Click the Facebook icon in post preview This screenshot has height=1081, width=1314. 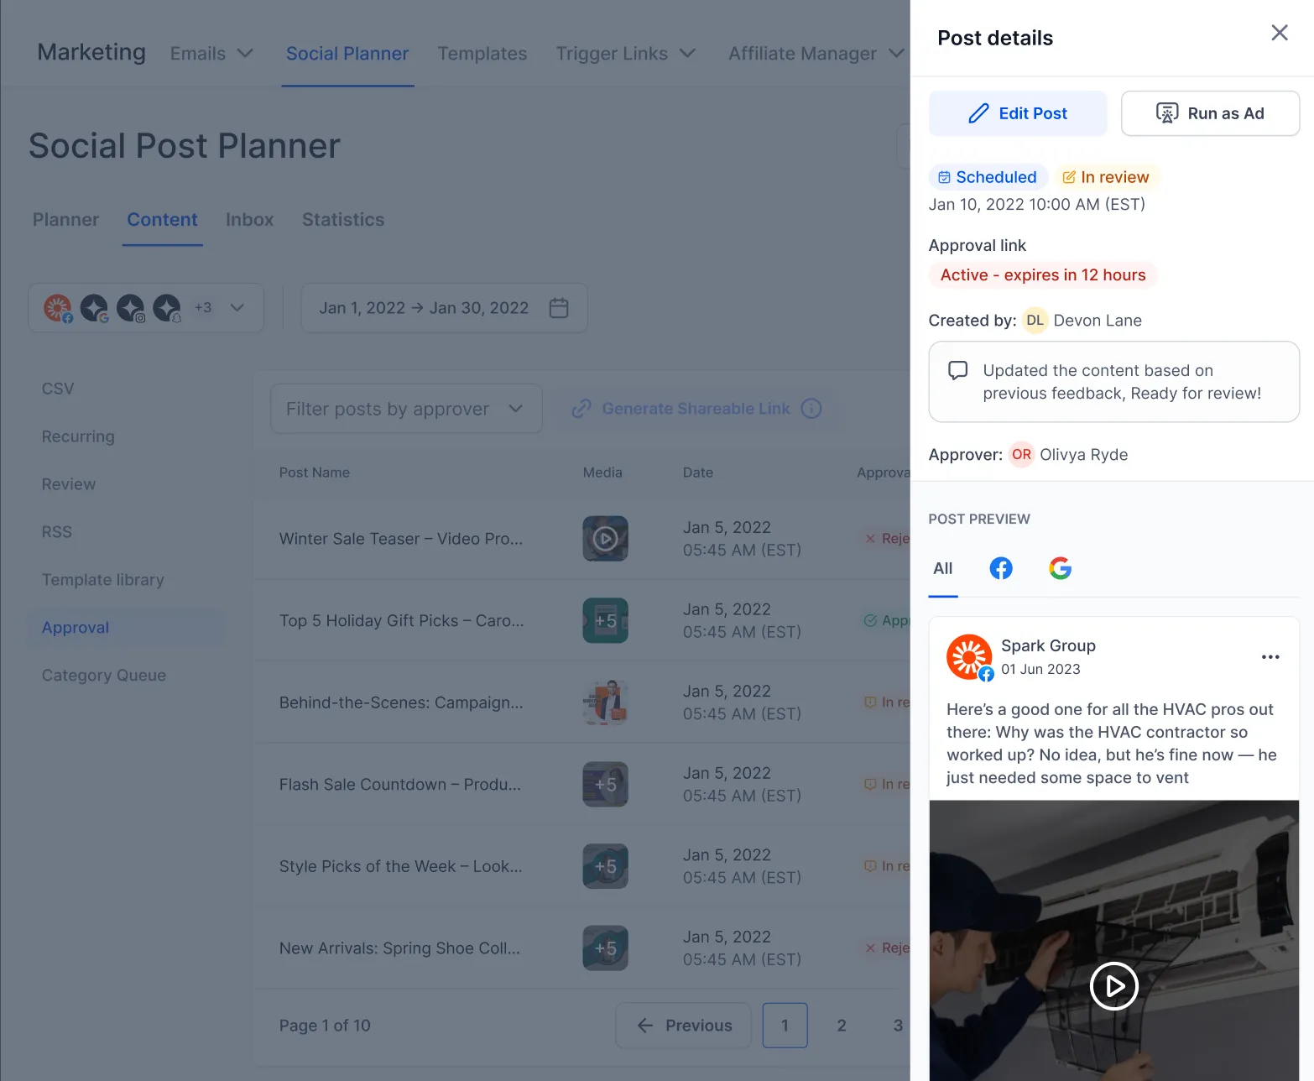[x=1000, y=568]
